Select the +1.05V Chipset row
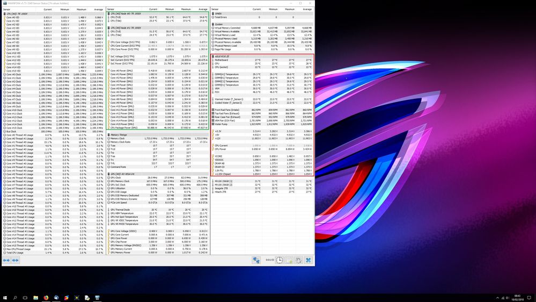 (262, 174)
